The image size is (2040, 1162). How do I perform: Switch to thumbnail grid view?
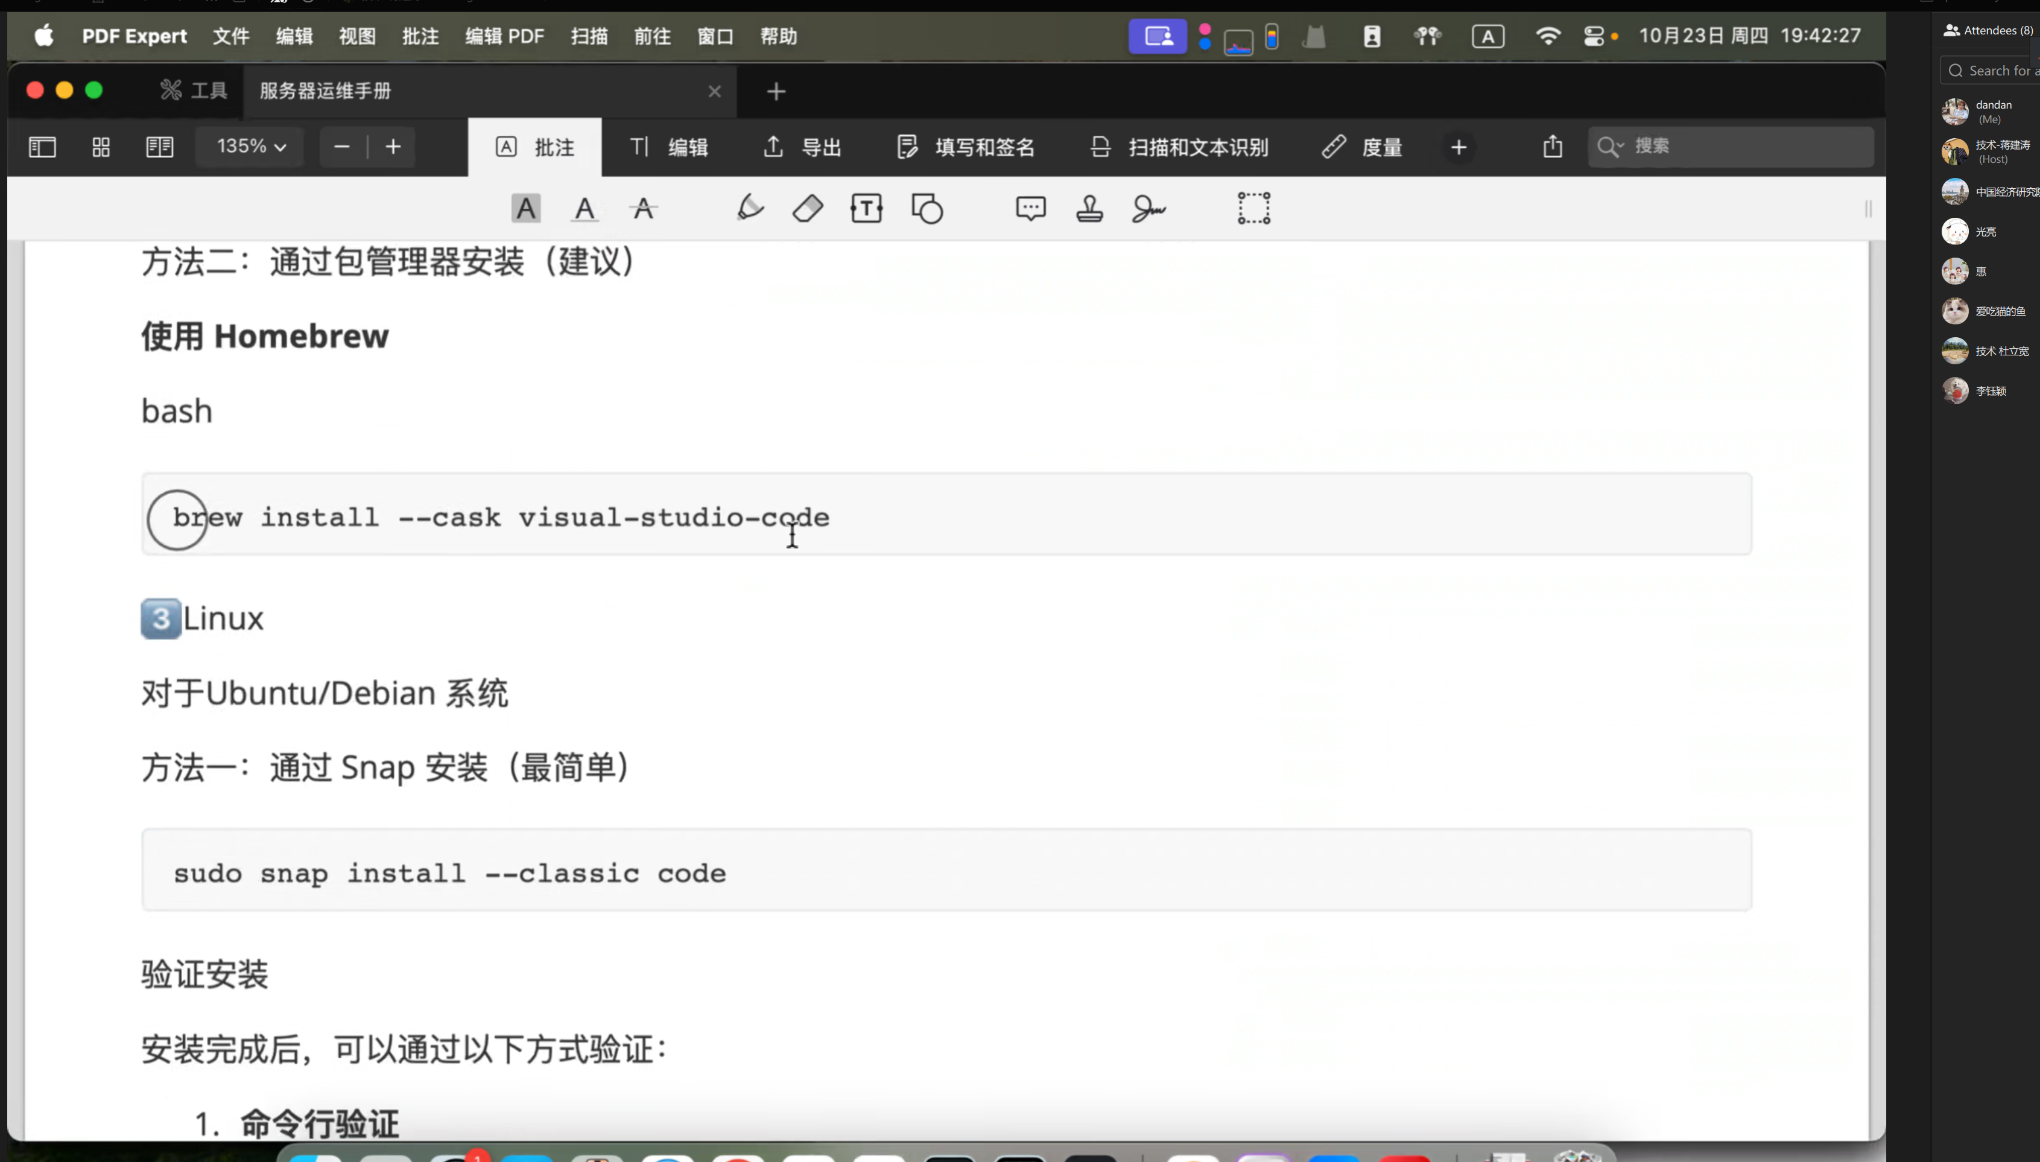[101, 147]
